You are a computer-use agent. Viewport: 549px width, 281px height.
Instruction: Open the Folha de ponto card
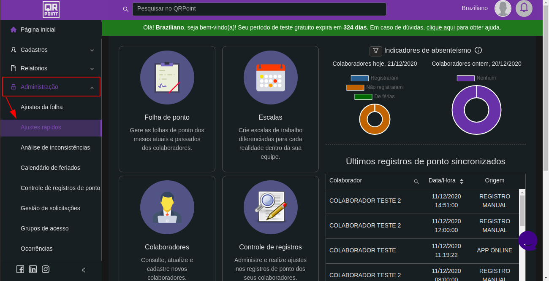click(167, 109)
